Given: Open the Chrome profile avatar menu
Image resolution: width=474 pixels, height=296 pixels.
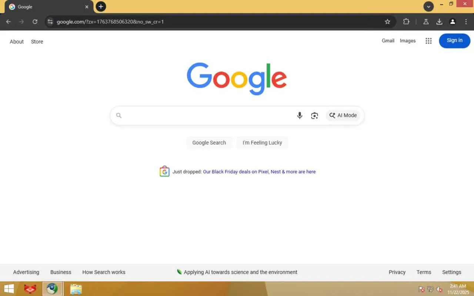Looking at the screenshot, I should coord(453,22).
